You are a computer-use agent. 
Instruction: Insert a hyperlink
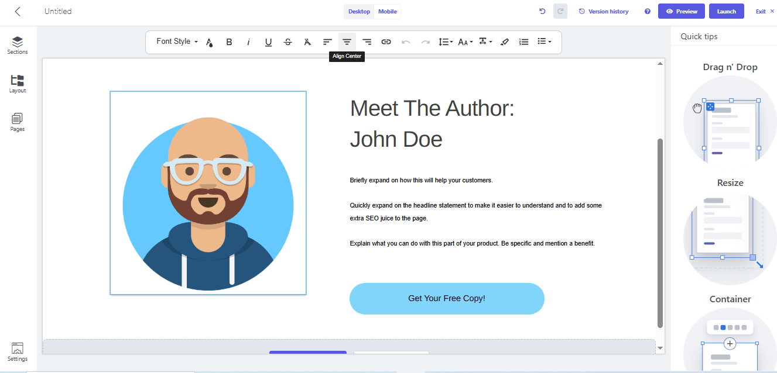(386, 42)
